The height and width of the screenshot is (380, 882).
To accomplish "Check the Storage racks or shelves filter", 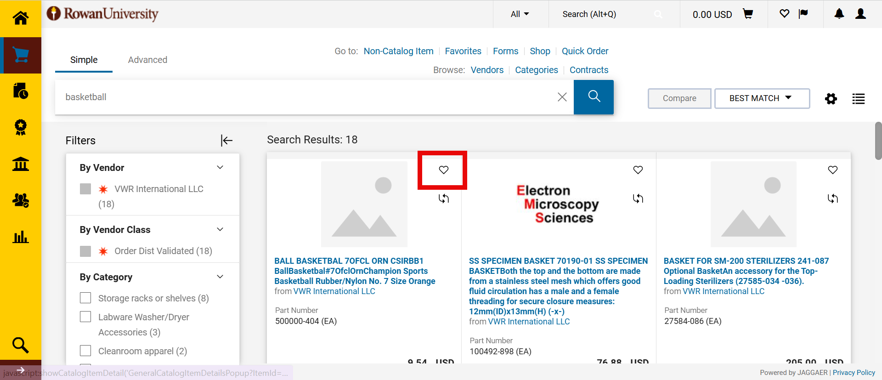I will point(85,298).
